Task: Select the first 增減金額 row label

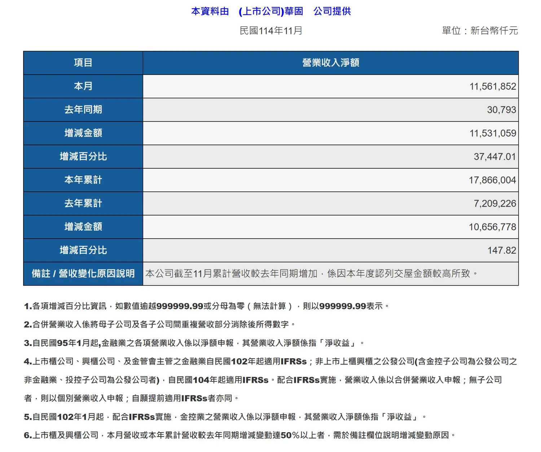Action: point(83,133)
